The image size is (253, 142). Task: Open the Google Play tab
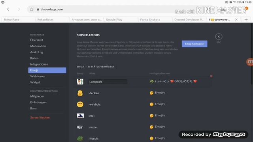[121, 20]
